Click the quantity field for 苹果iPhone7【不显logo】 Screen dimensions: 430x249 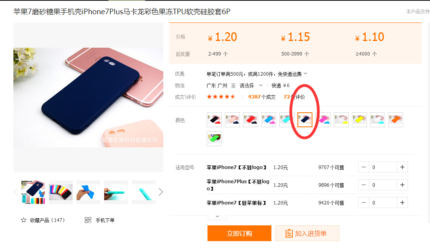tap(383, 167)
